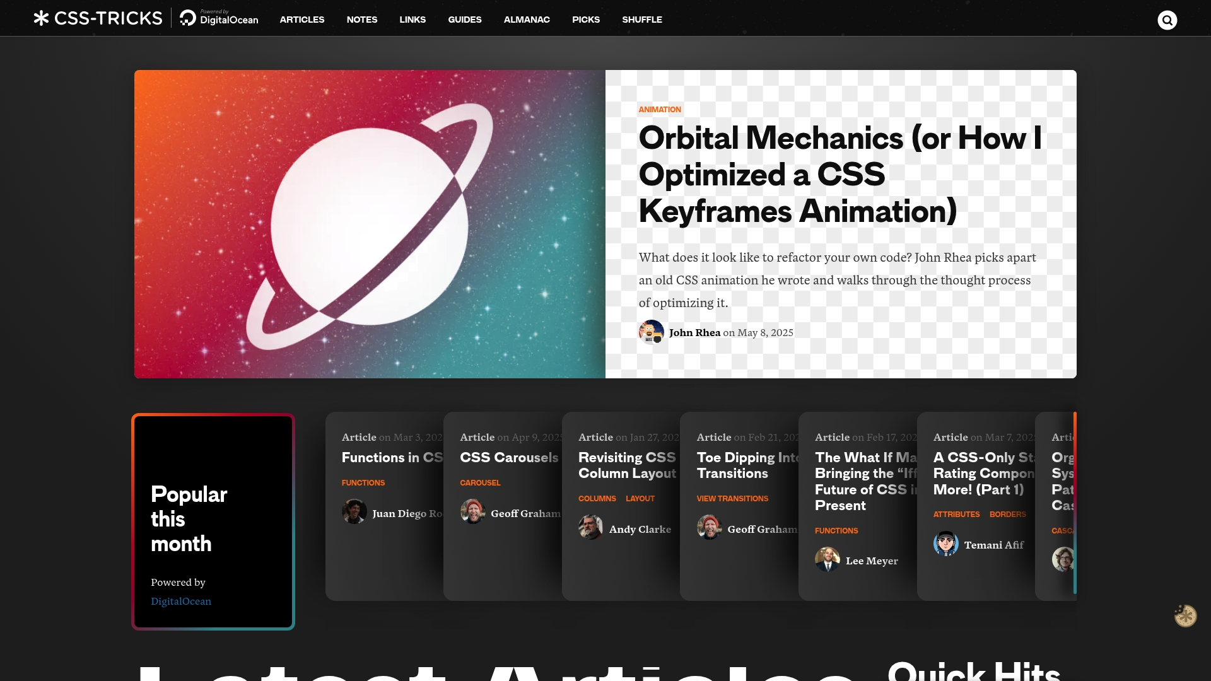Screen dimensions: 1211x681
Task: Click author name Andy Clarke
Action: (640, 530)
